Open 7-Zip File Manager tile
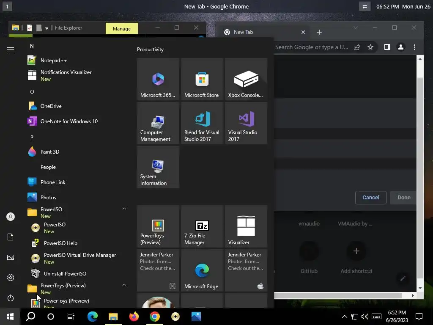 202,226
